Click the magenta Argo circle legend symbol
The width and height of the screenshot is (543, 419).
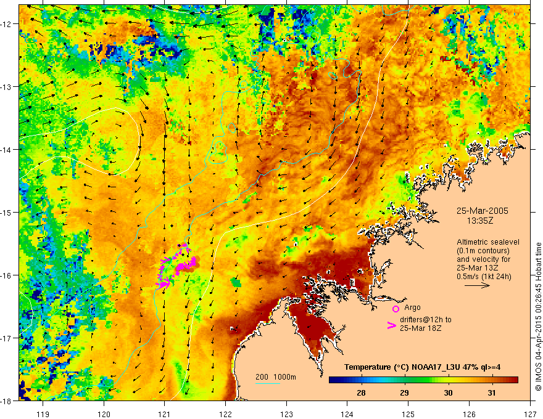396,309
